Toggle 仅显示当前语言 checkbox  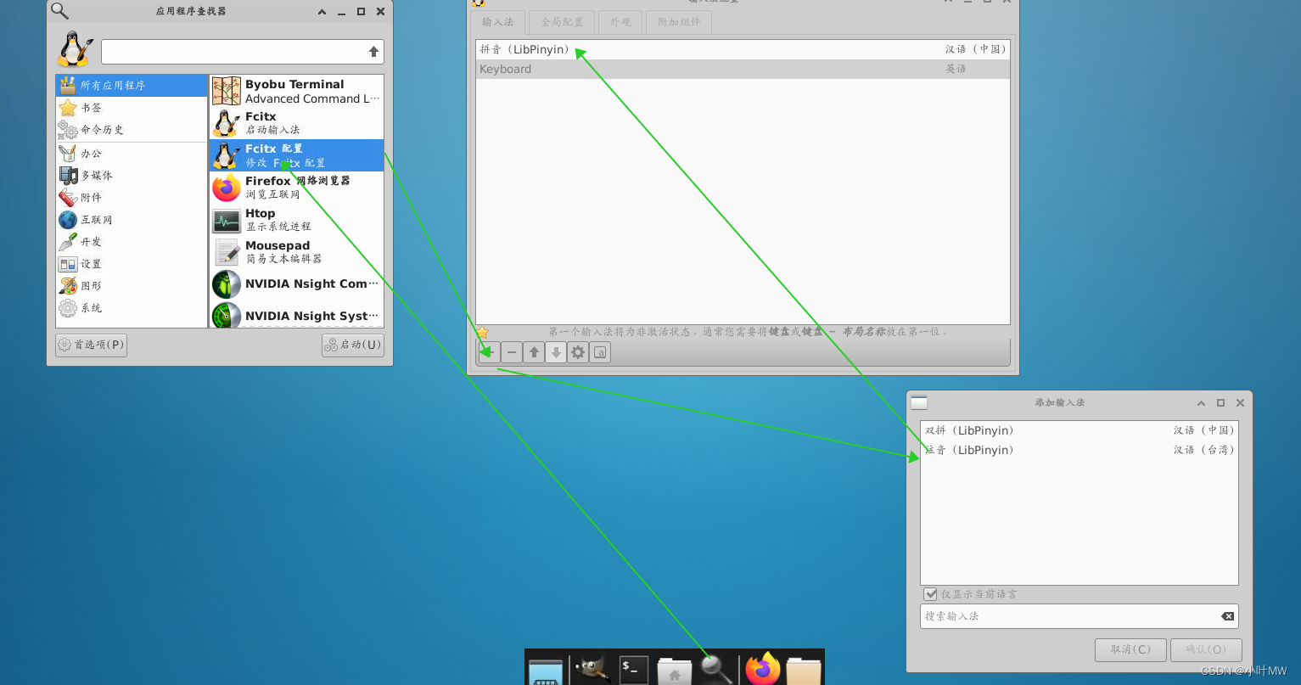click(x=931, y=594)
